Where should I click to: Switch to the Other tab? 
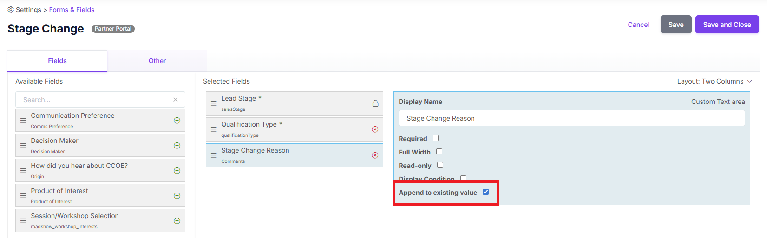coord(157,61)
